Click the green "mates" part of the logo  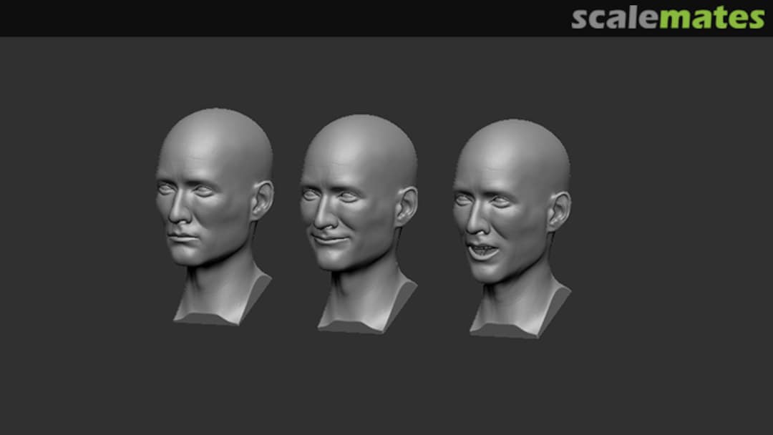711,19
